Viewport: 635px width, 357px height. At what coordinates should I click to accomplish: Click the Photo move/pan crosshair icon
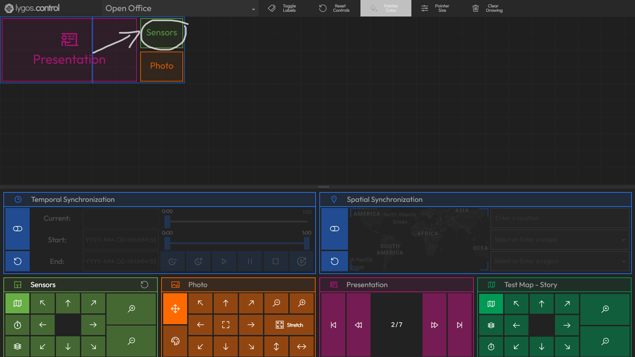coord(175,308)
